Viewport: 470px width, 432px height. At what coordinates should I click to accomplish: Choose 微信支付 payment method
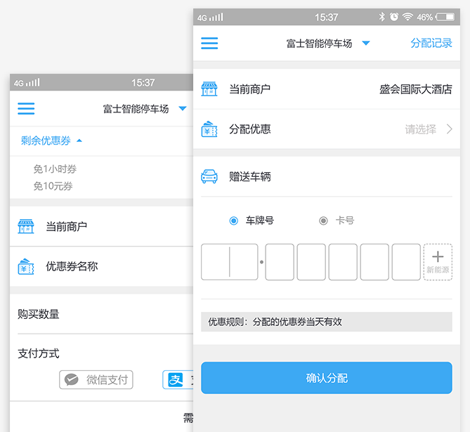click(x=96, y=380)
